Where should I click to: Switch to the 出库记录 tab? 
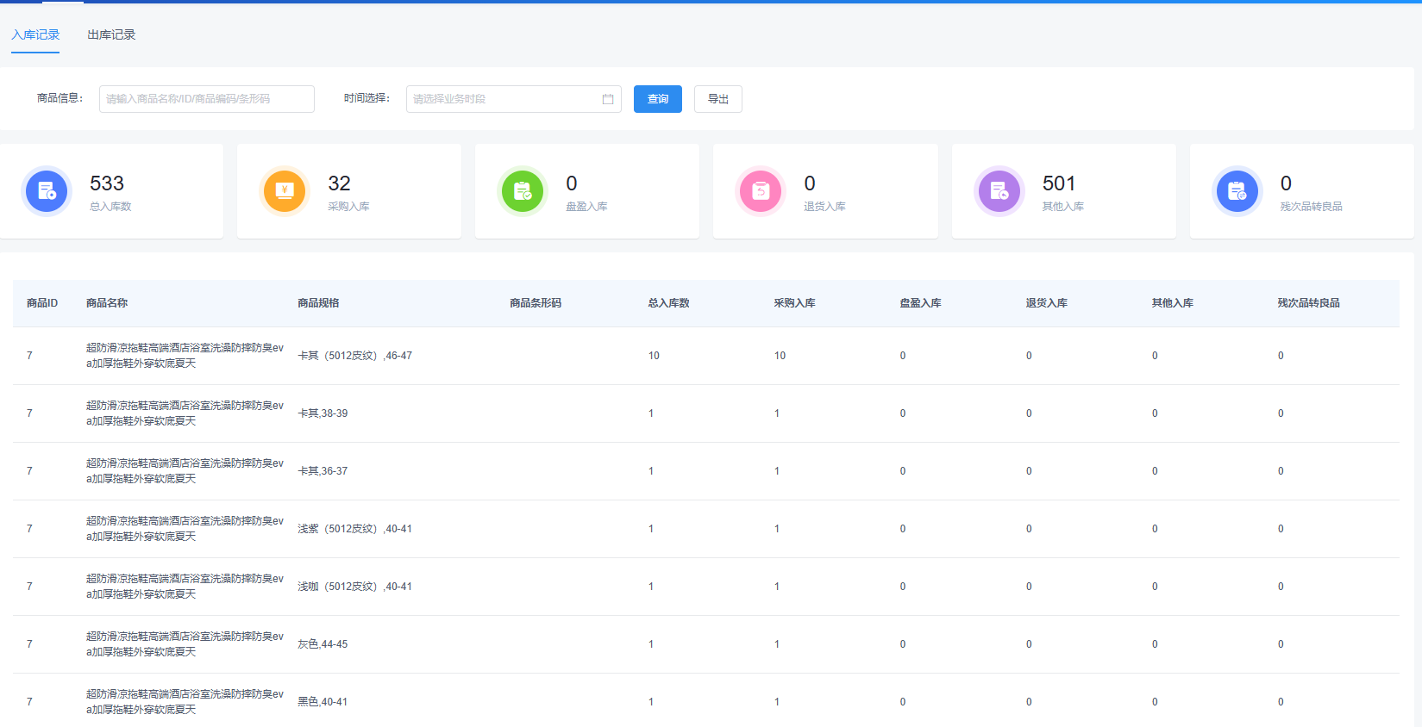pyautogui.click(x=111, y=35)
